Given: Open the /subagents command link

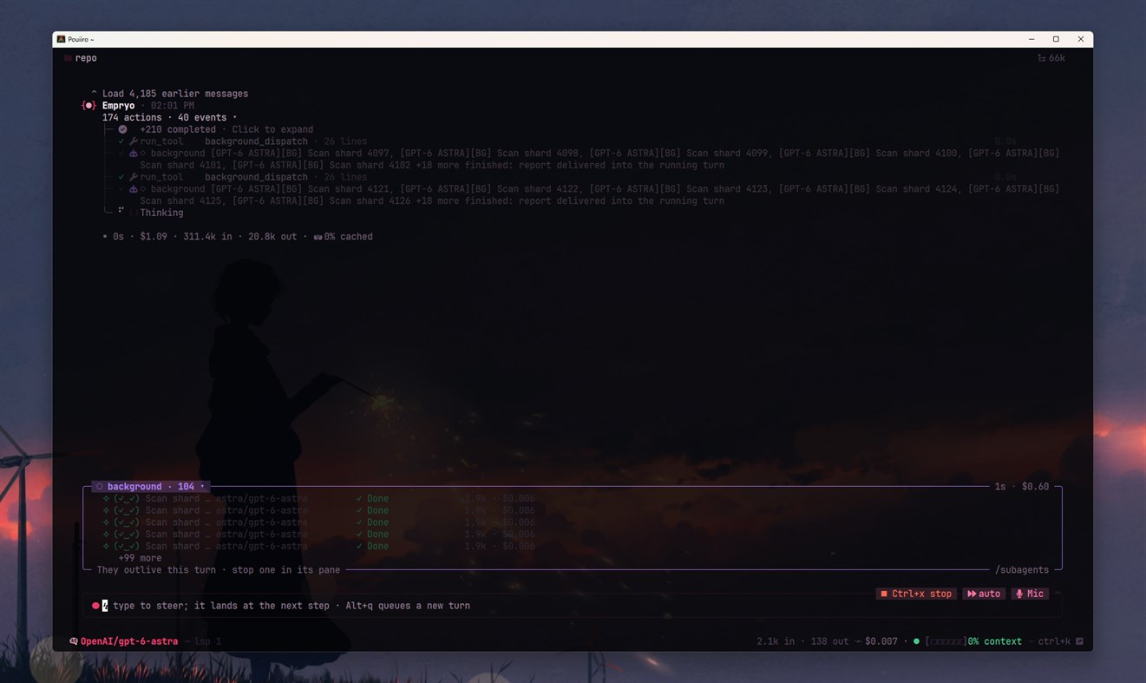Looking at the screenshot, I should tap(1022, 570).
